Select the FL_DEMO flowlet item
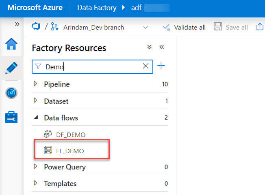265x195 pixels. (x=70, y=151)
